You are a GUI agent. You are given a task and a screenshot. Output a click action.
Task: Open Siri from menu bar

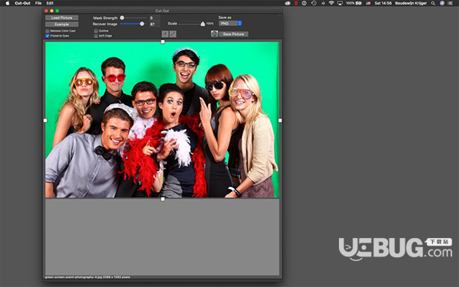click(442, 3)
